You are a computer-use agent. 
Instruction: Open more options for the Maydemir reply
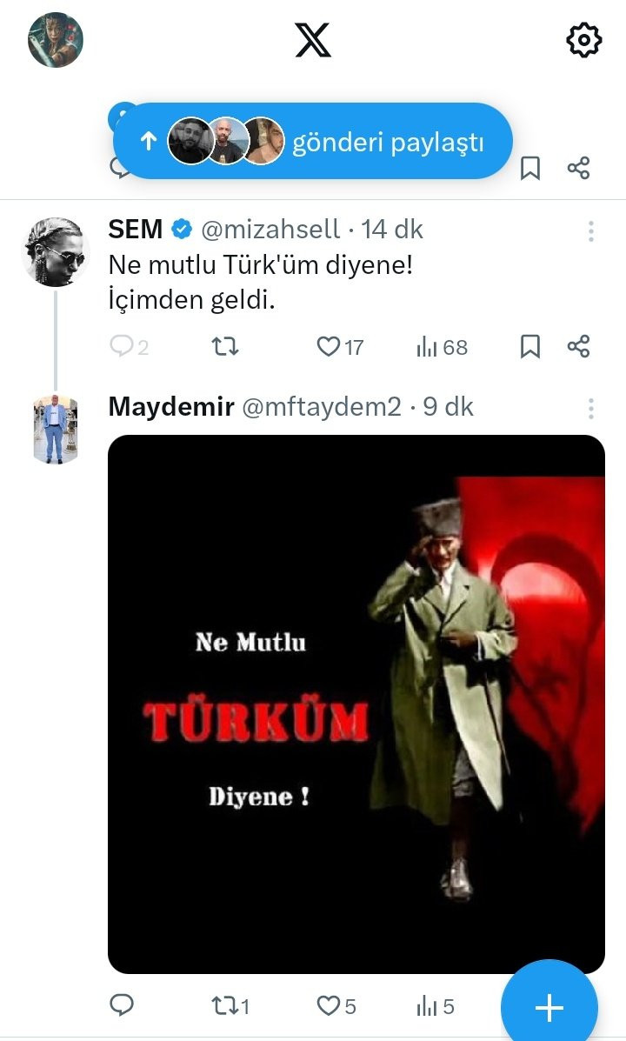pyautogui.click(x=590, y=408)
